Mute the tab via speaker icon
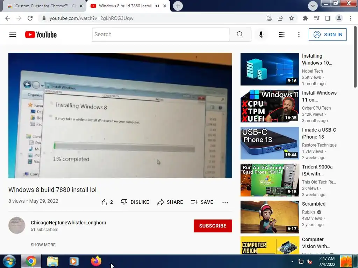The image size is (358, 268). [157, 6]
